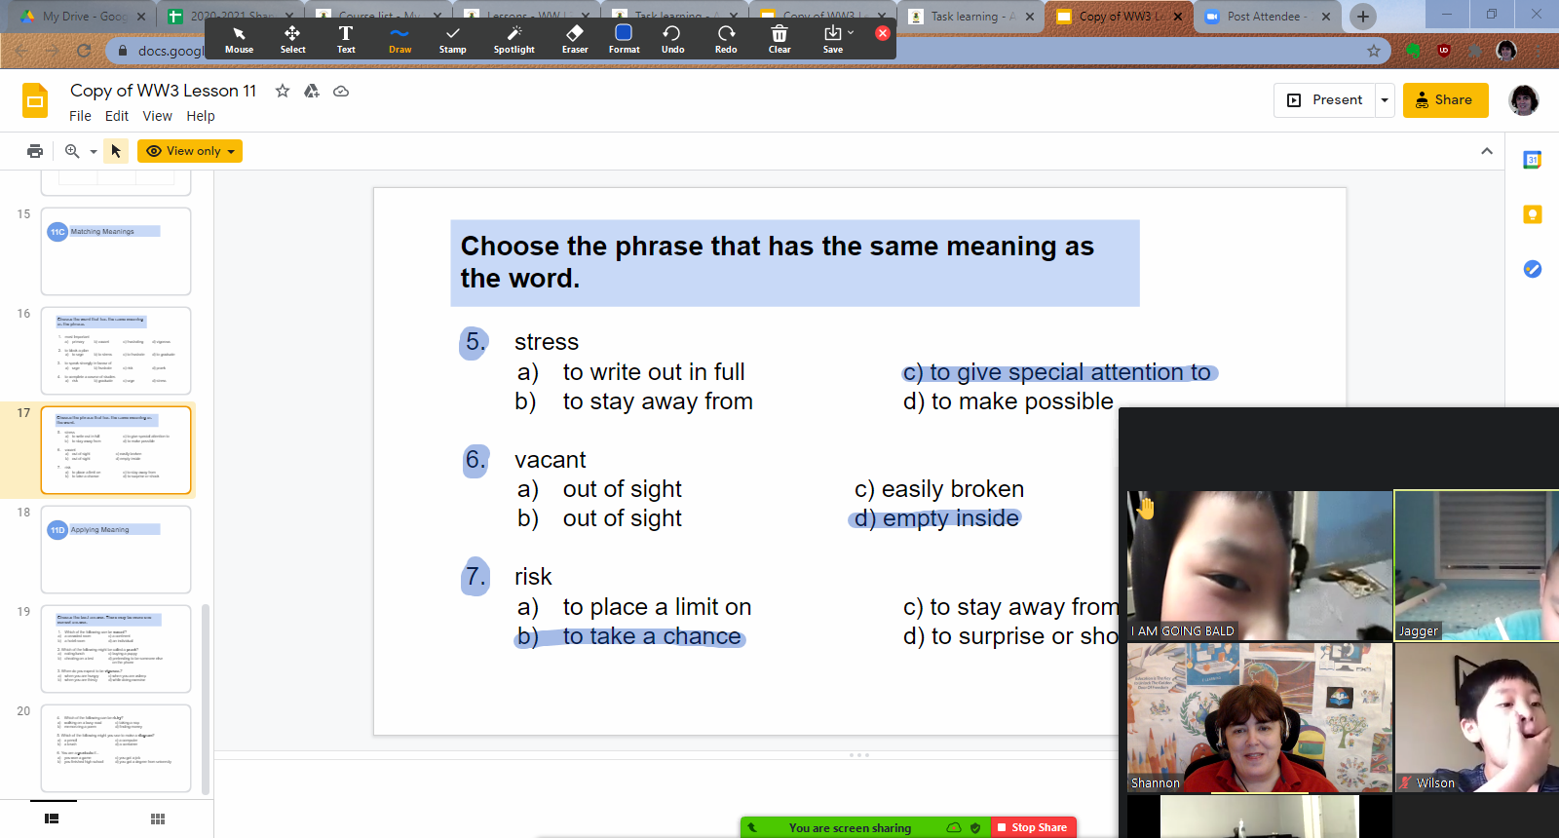The image size is (1559, 838).
Task: Open the zoom tool
Action: [x=72, y=151]
